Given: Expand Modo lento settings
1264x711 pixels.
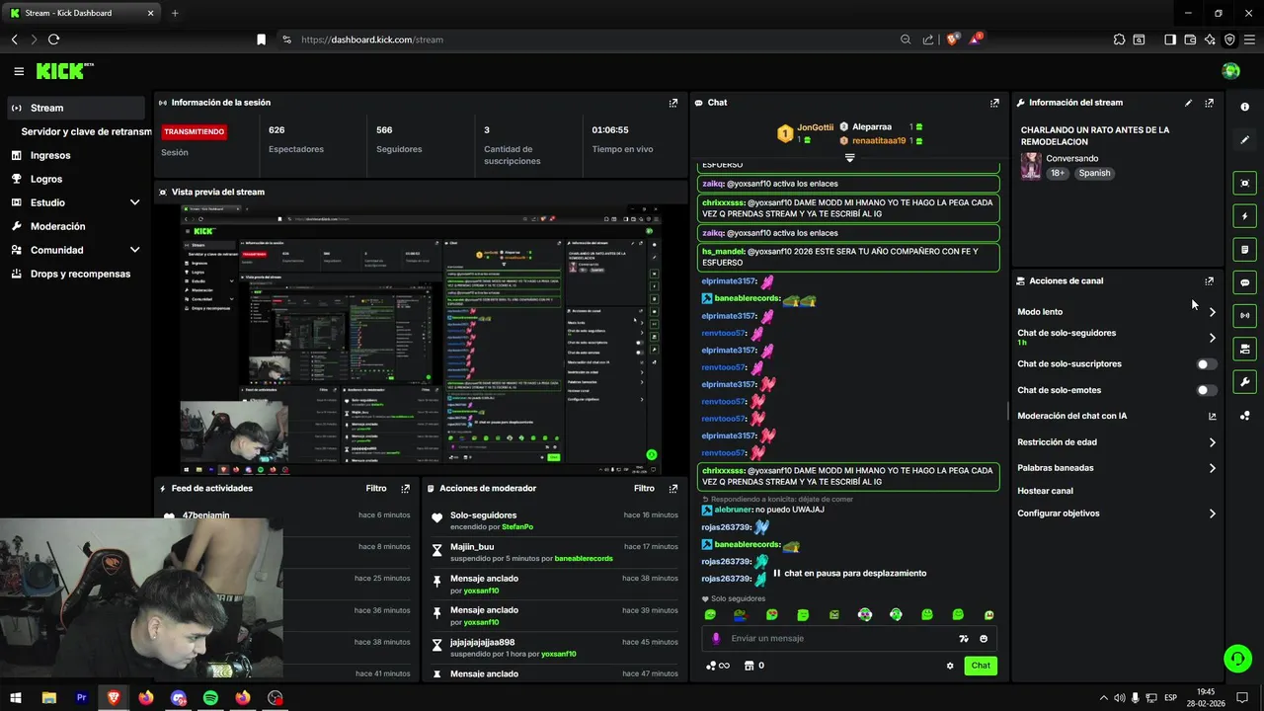Looking at the screenshot, I should point(1212,312).
